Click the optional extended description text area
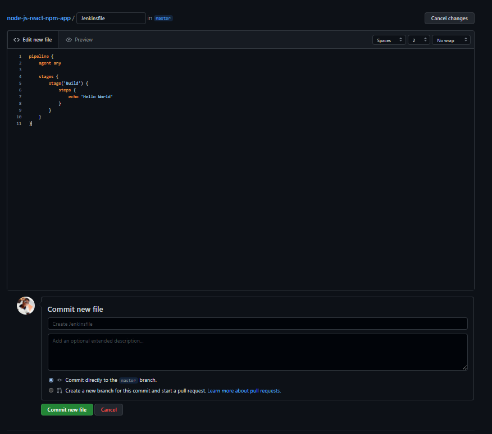 click(257, 352)
